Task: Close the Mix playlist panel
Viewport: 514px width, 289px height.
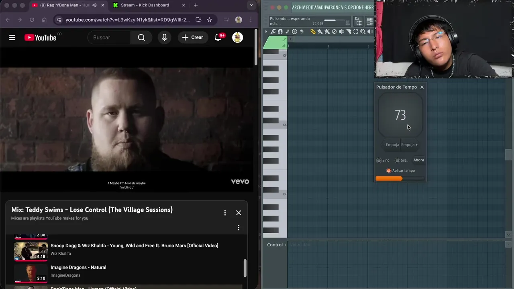Action: [x=239, y=213]
